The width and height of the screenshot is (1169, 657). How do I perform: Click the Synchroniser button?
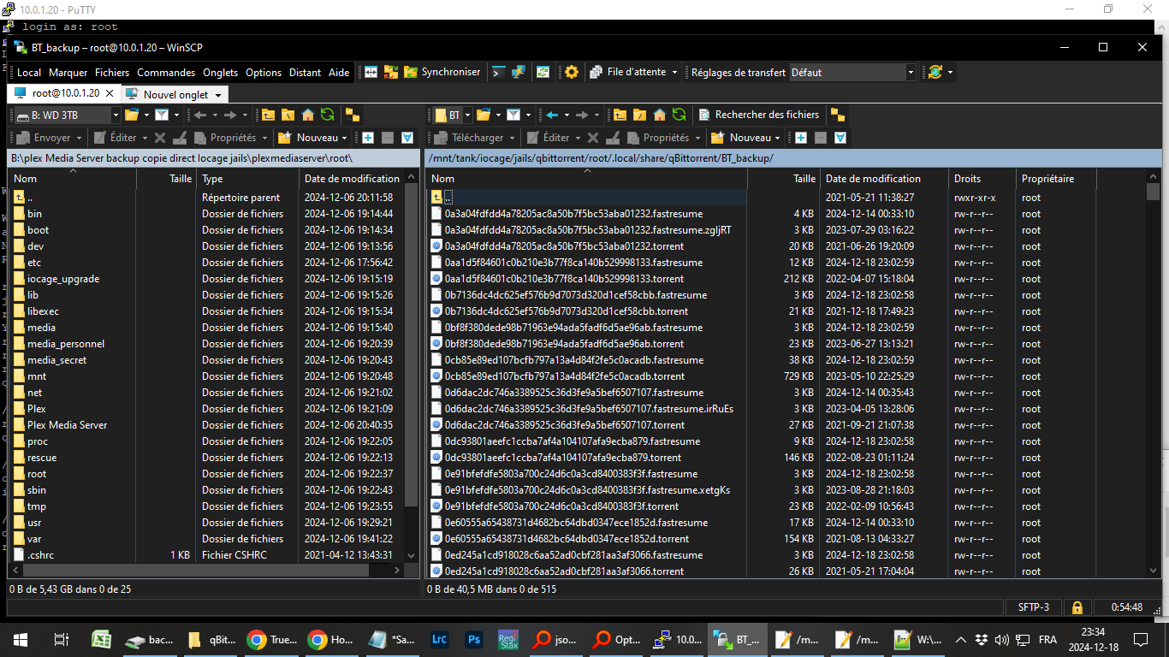click(442, 73)
